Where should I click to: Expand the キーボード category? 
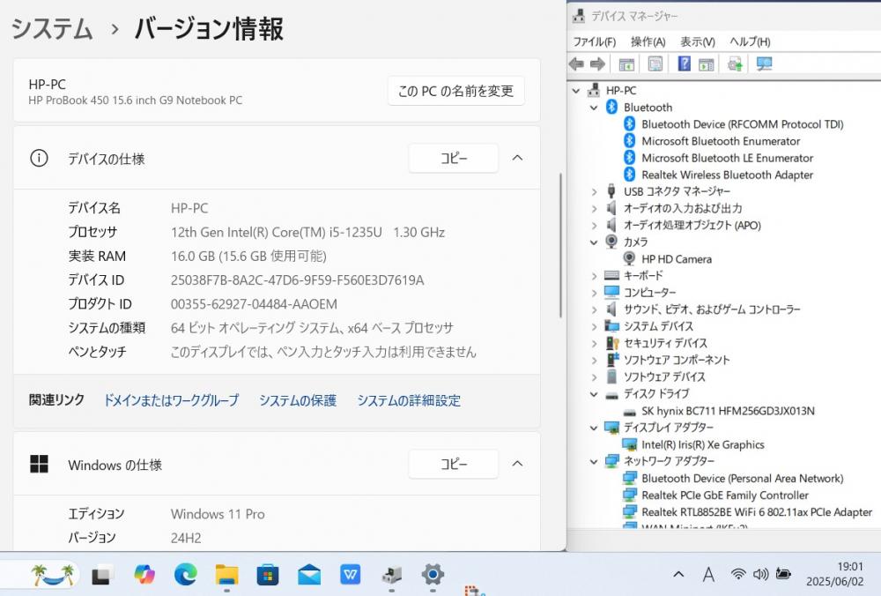594,276
